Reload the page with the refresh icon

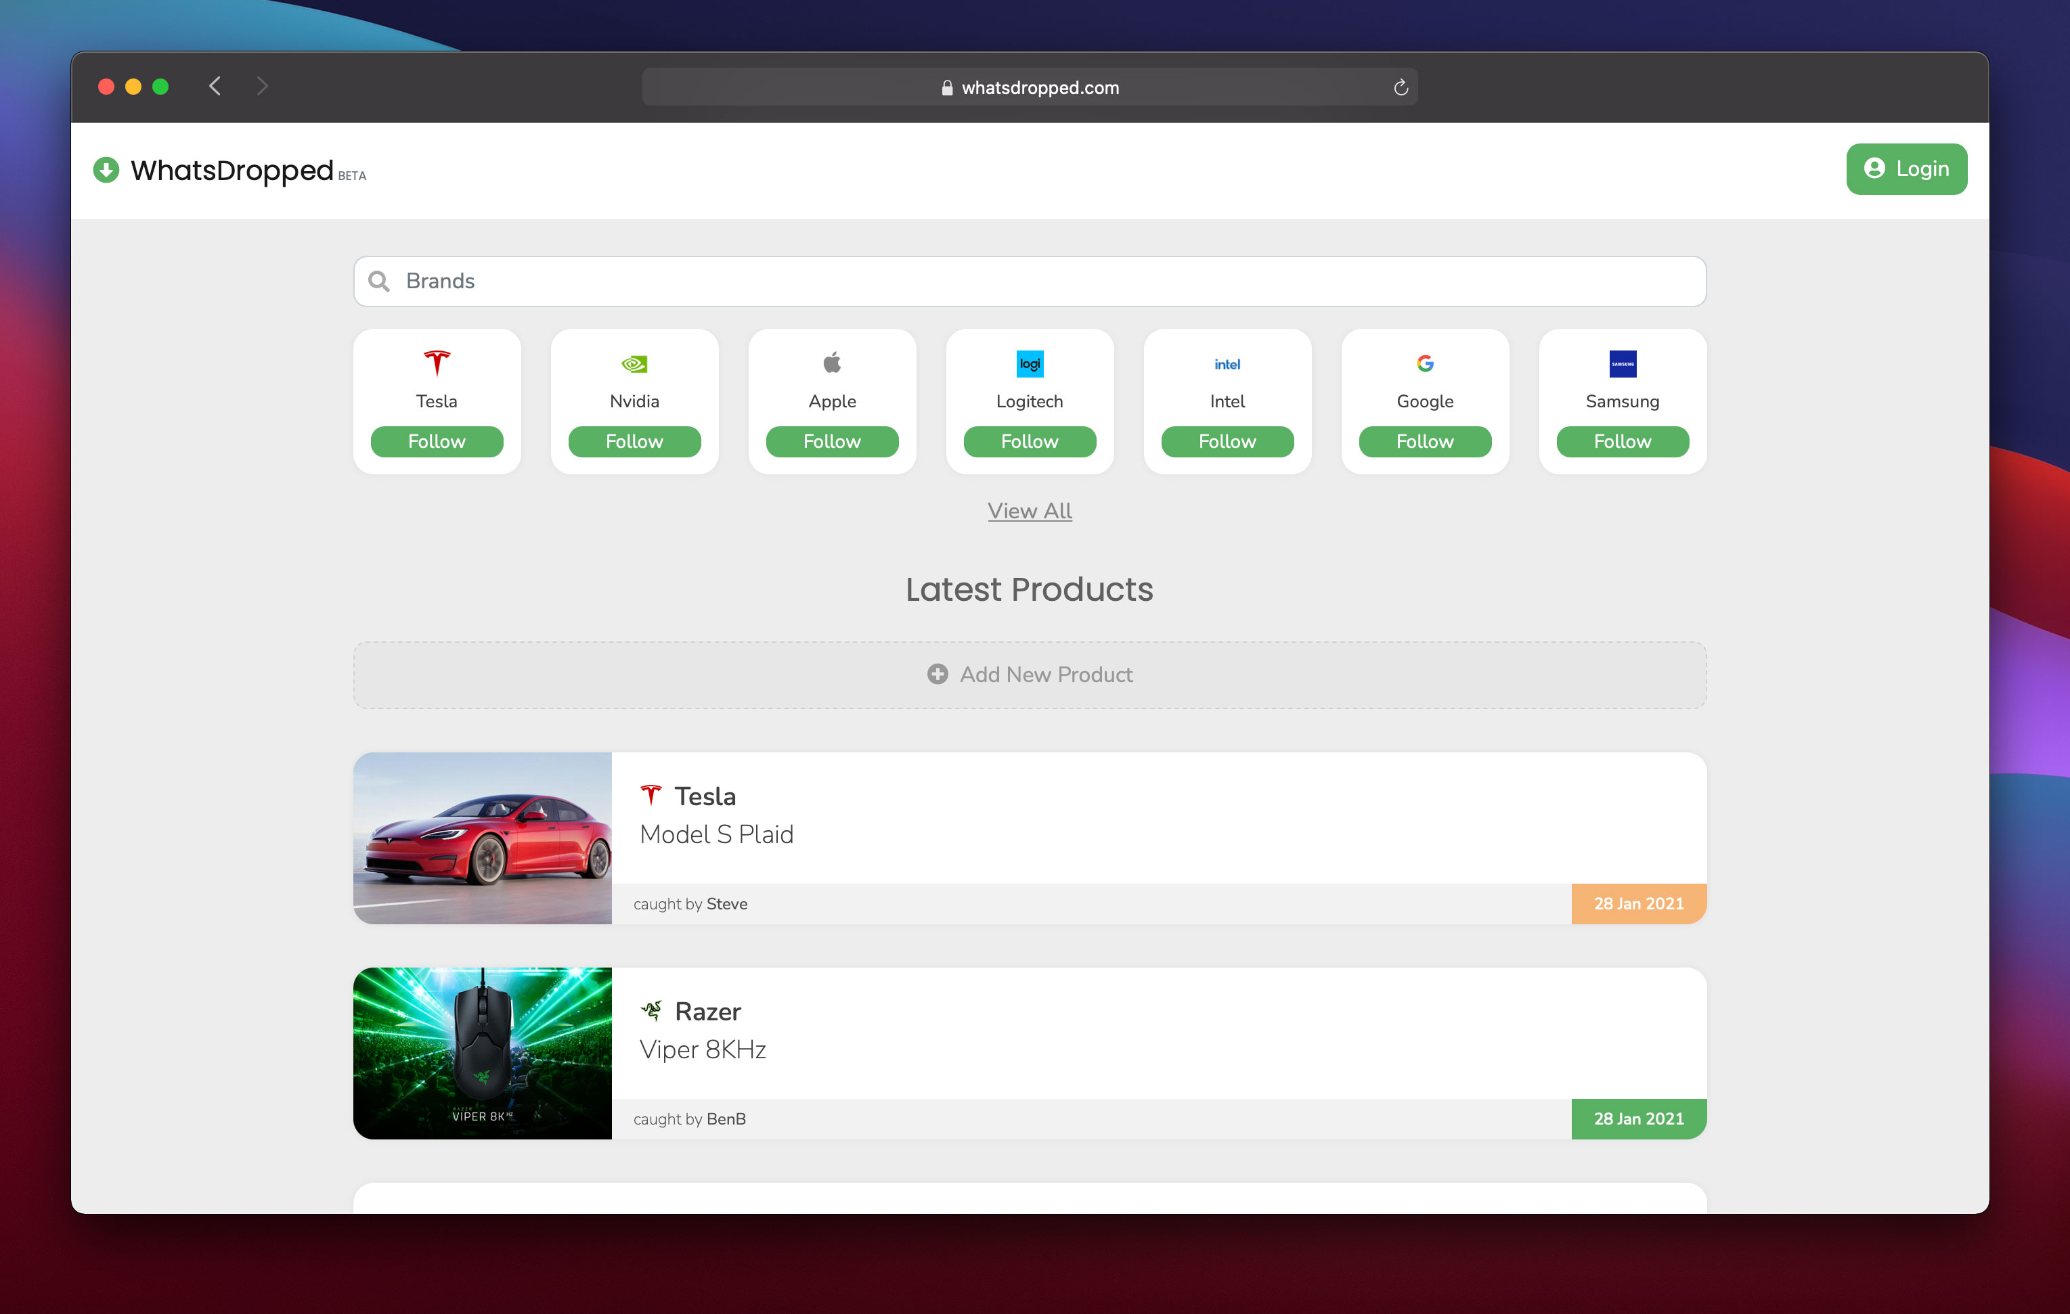[1401, 87]
